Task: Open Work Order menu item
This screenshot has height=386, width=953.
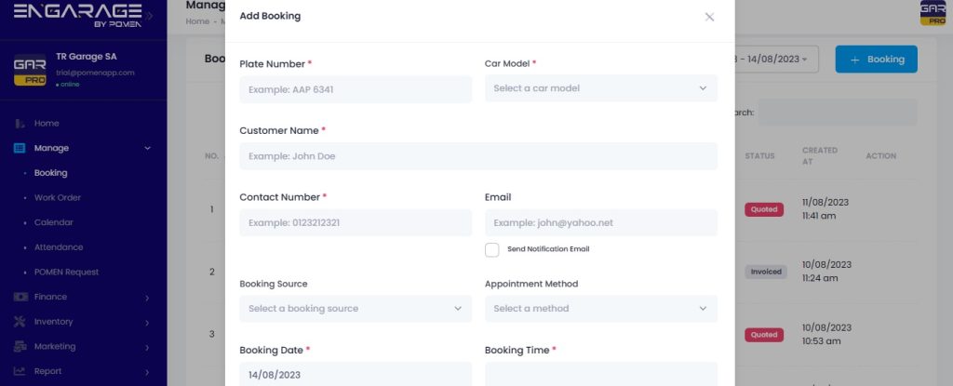Action: pyautogui.click(x=58, y=198)
